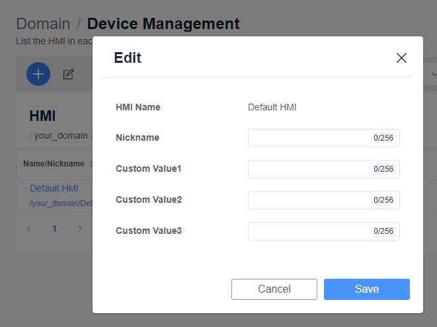The width and height of the screenshot is (437, 327).
Task: Click the Save button
Action: point(367,289)
